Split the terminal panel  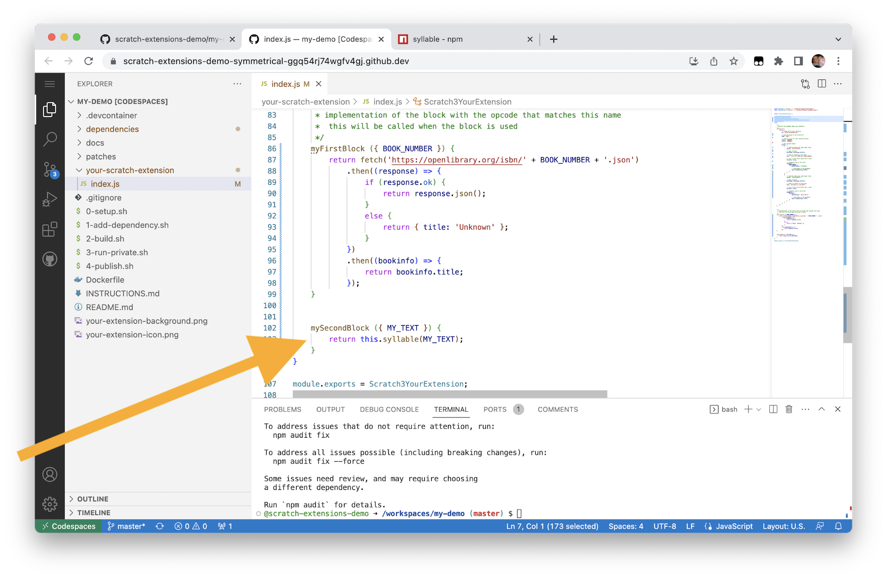click(773, 409)
